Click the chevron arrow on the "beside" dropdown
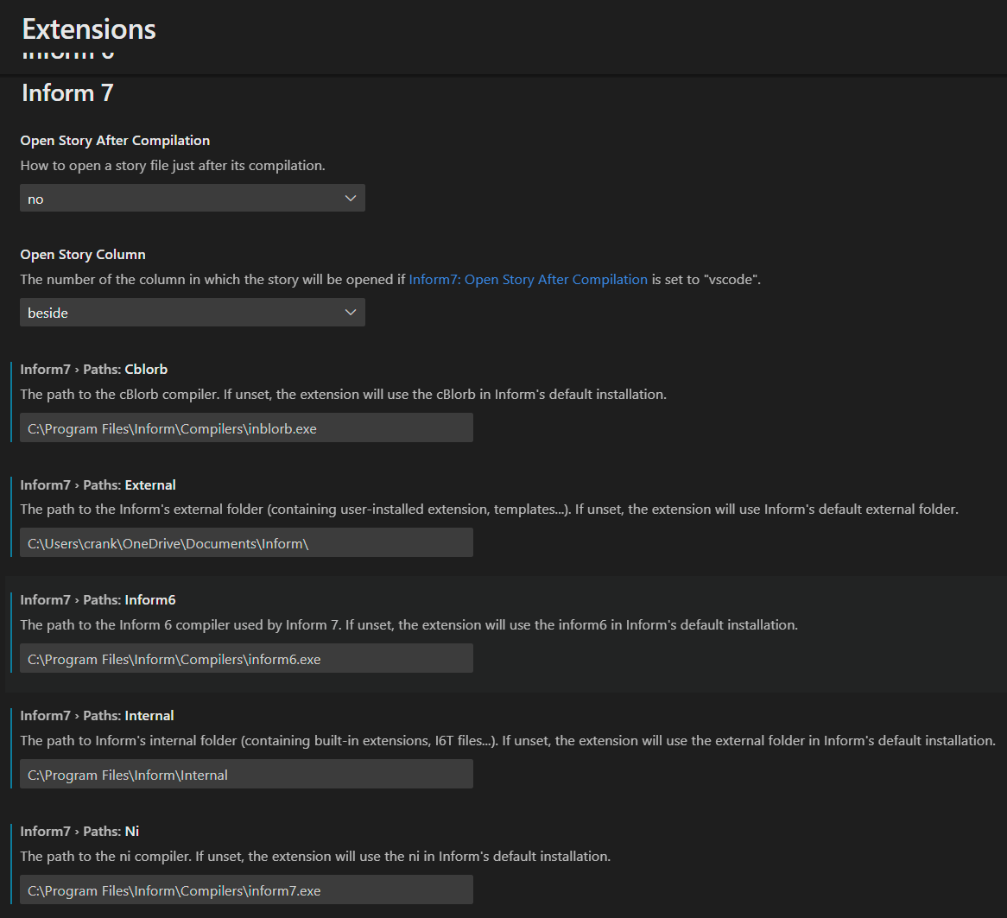The width and height of the screenshot is (1007, 918). point(350,313)
